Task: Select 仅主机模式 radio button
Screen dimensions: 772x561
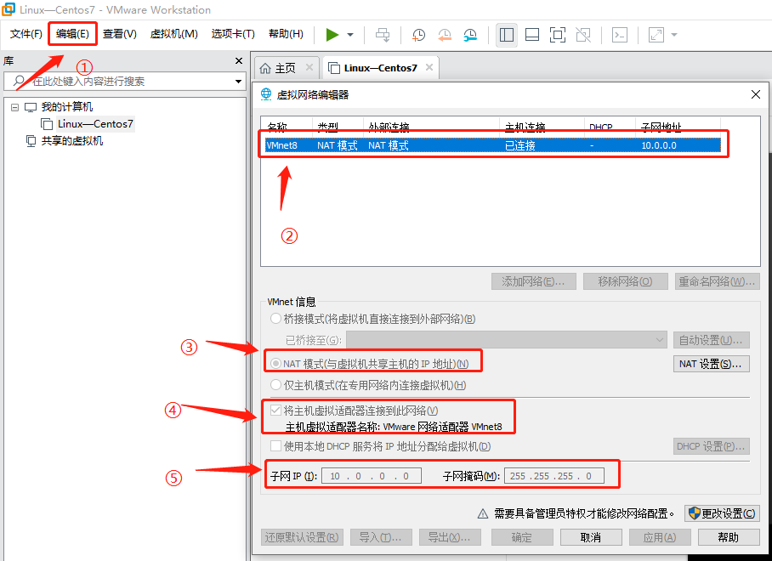Action: pos(275,385)
